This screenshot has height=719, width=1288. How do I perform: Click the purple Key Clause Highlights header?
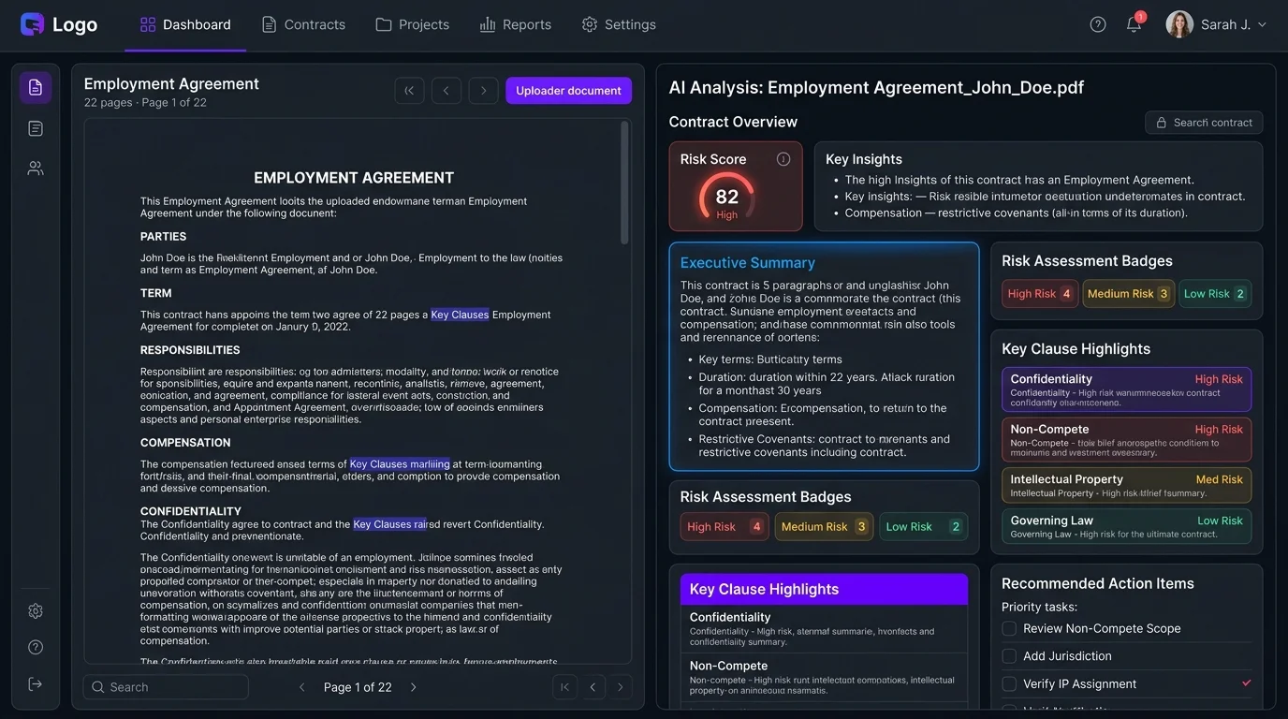pos(824,589)
